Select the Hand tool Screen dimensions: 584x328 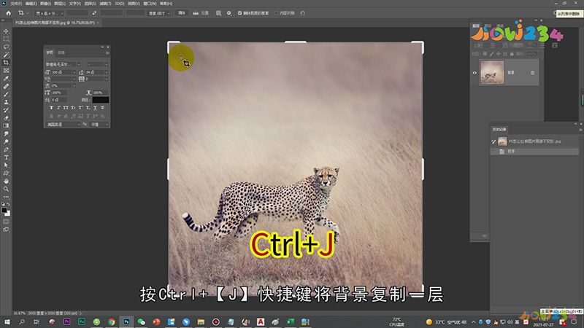point(6,181)
